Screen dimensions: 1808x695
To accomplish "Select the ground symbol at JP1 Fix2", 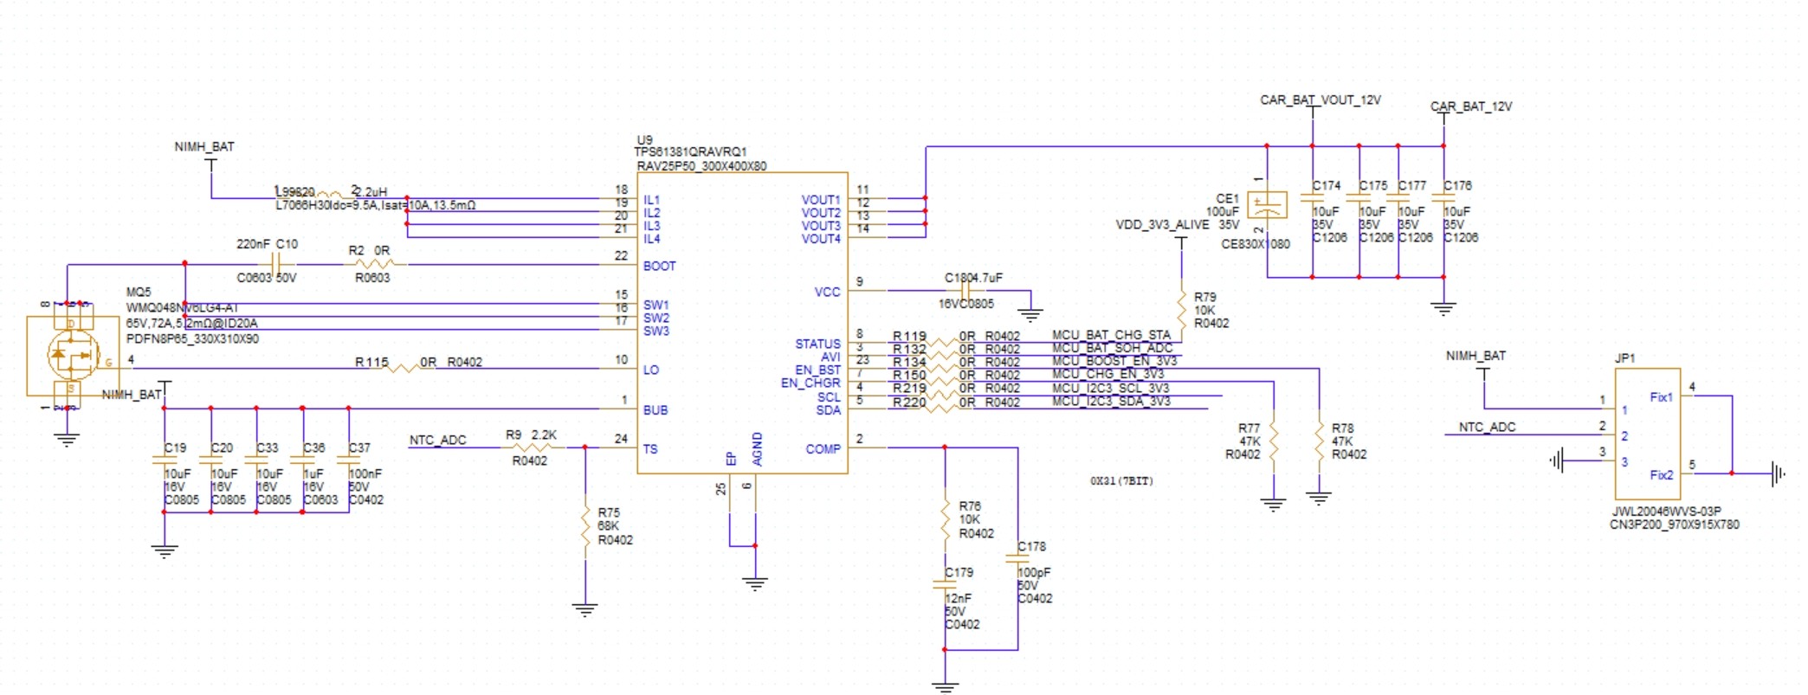I will point(1779,473).
